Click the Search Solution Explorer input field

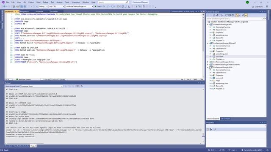pos(234,19)
